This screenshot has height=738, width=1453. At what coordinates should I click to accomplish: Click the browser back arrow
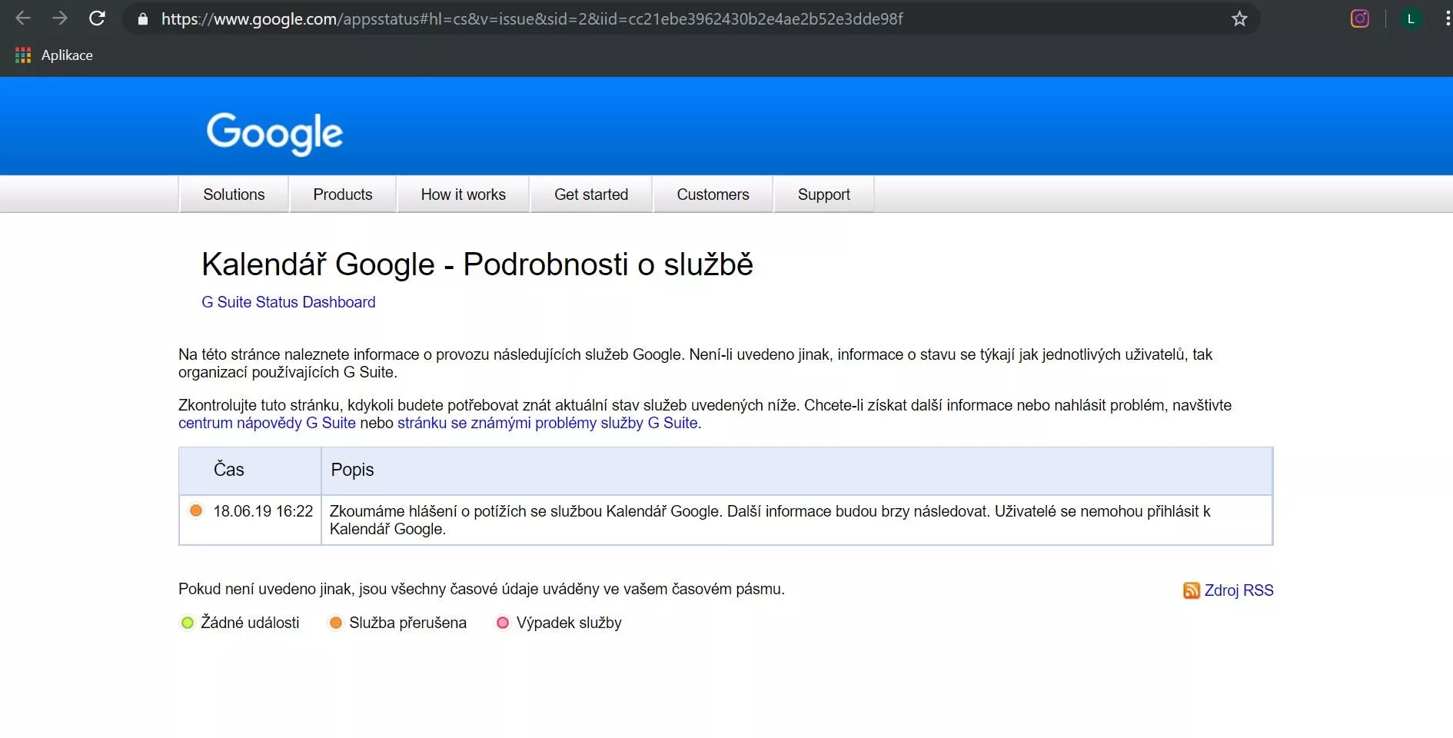pos(23,18)
